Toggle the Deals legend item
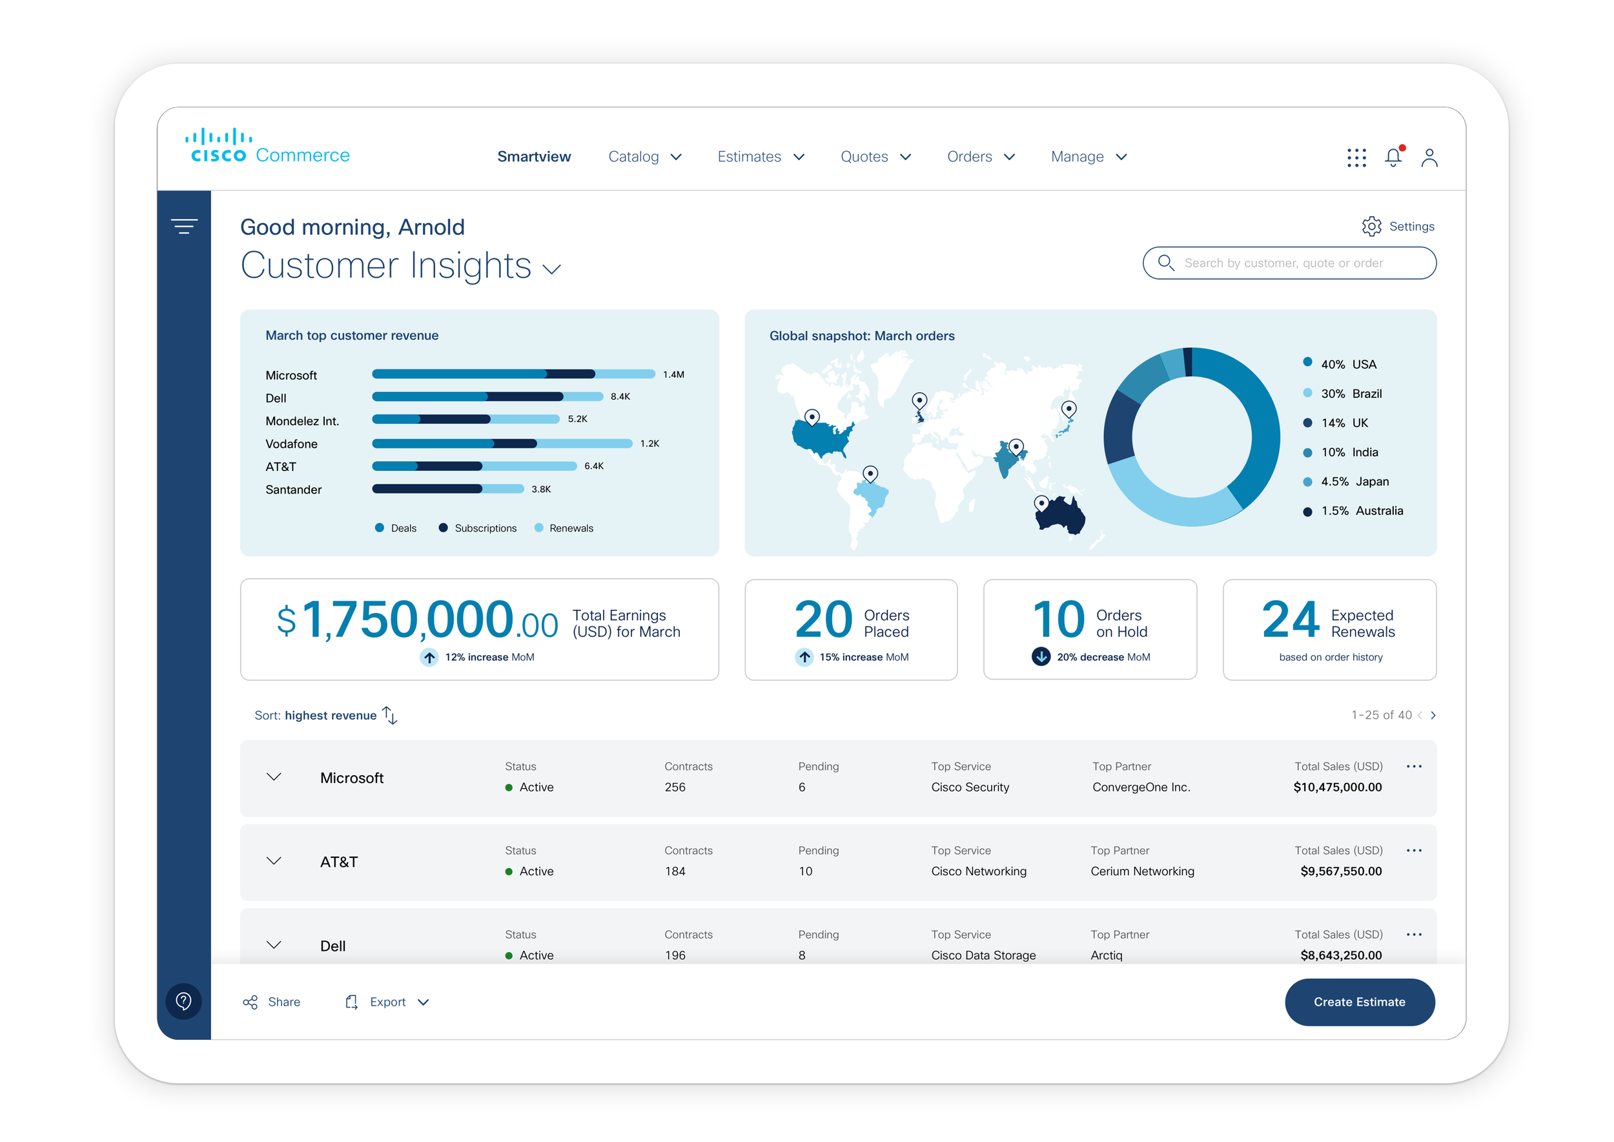Screen dimensions: 1614x1142 point(396,528)
